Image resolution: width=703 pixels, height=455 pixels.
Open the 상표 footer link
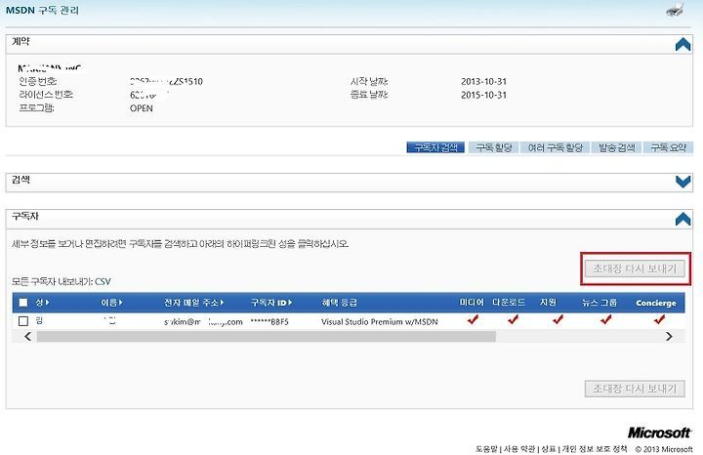(549, 449)
